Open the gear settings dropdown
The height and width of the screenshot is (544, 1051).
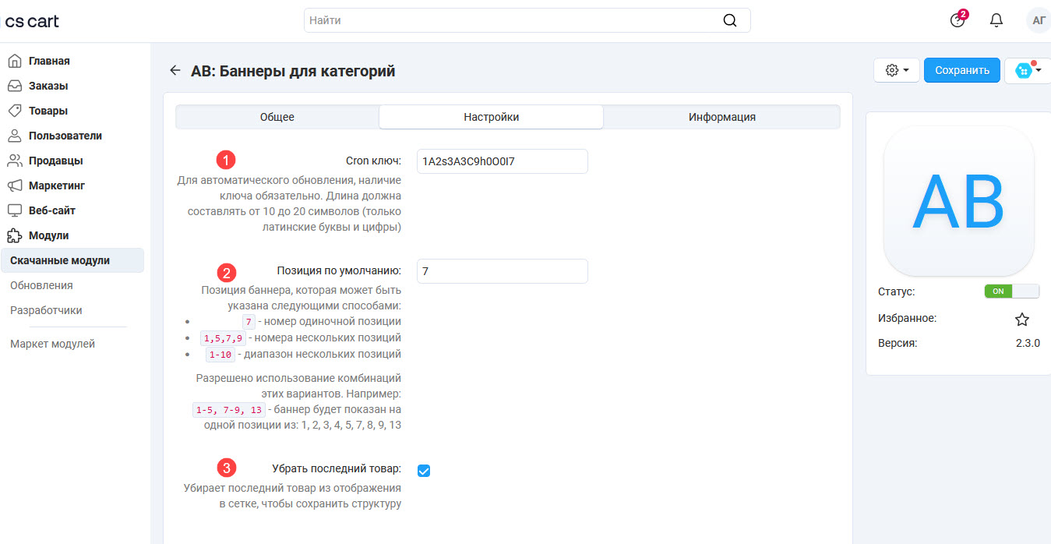point(896,69)
